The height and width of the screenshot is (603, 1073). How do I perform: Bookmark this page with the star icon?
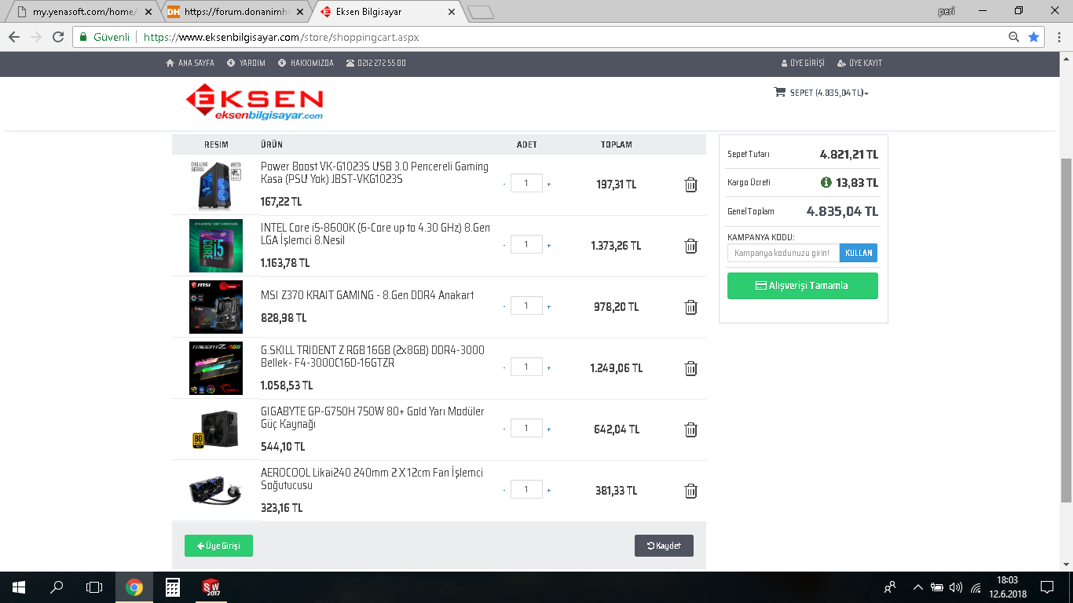click(1034, 37)
